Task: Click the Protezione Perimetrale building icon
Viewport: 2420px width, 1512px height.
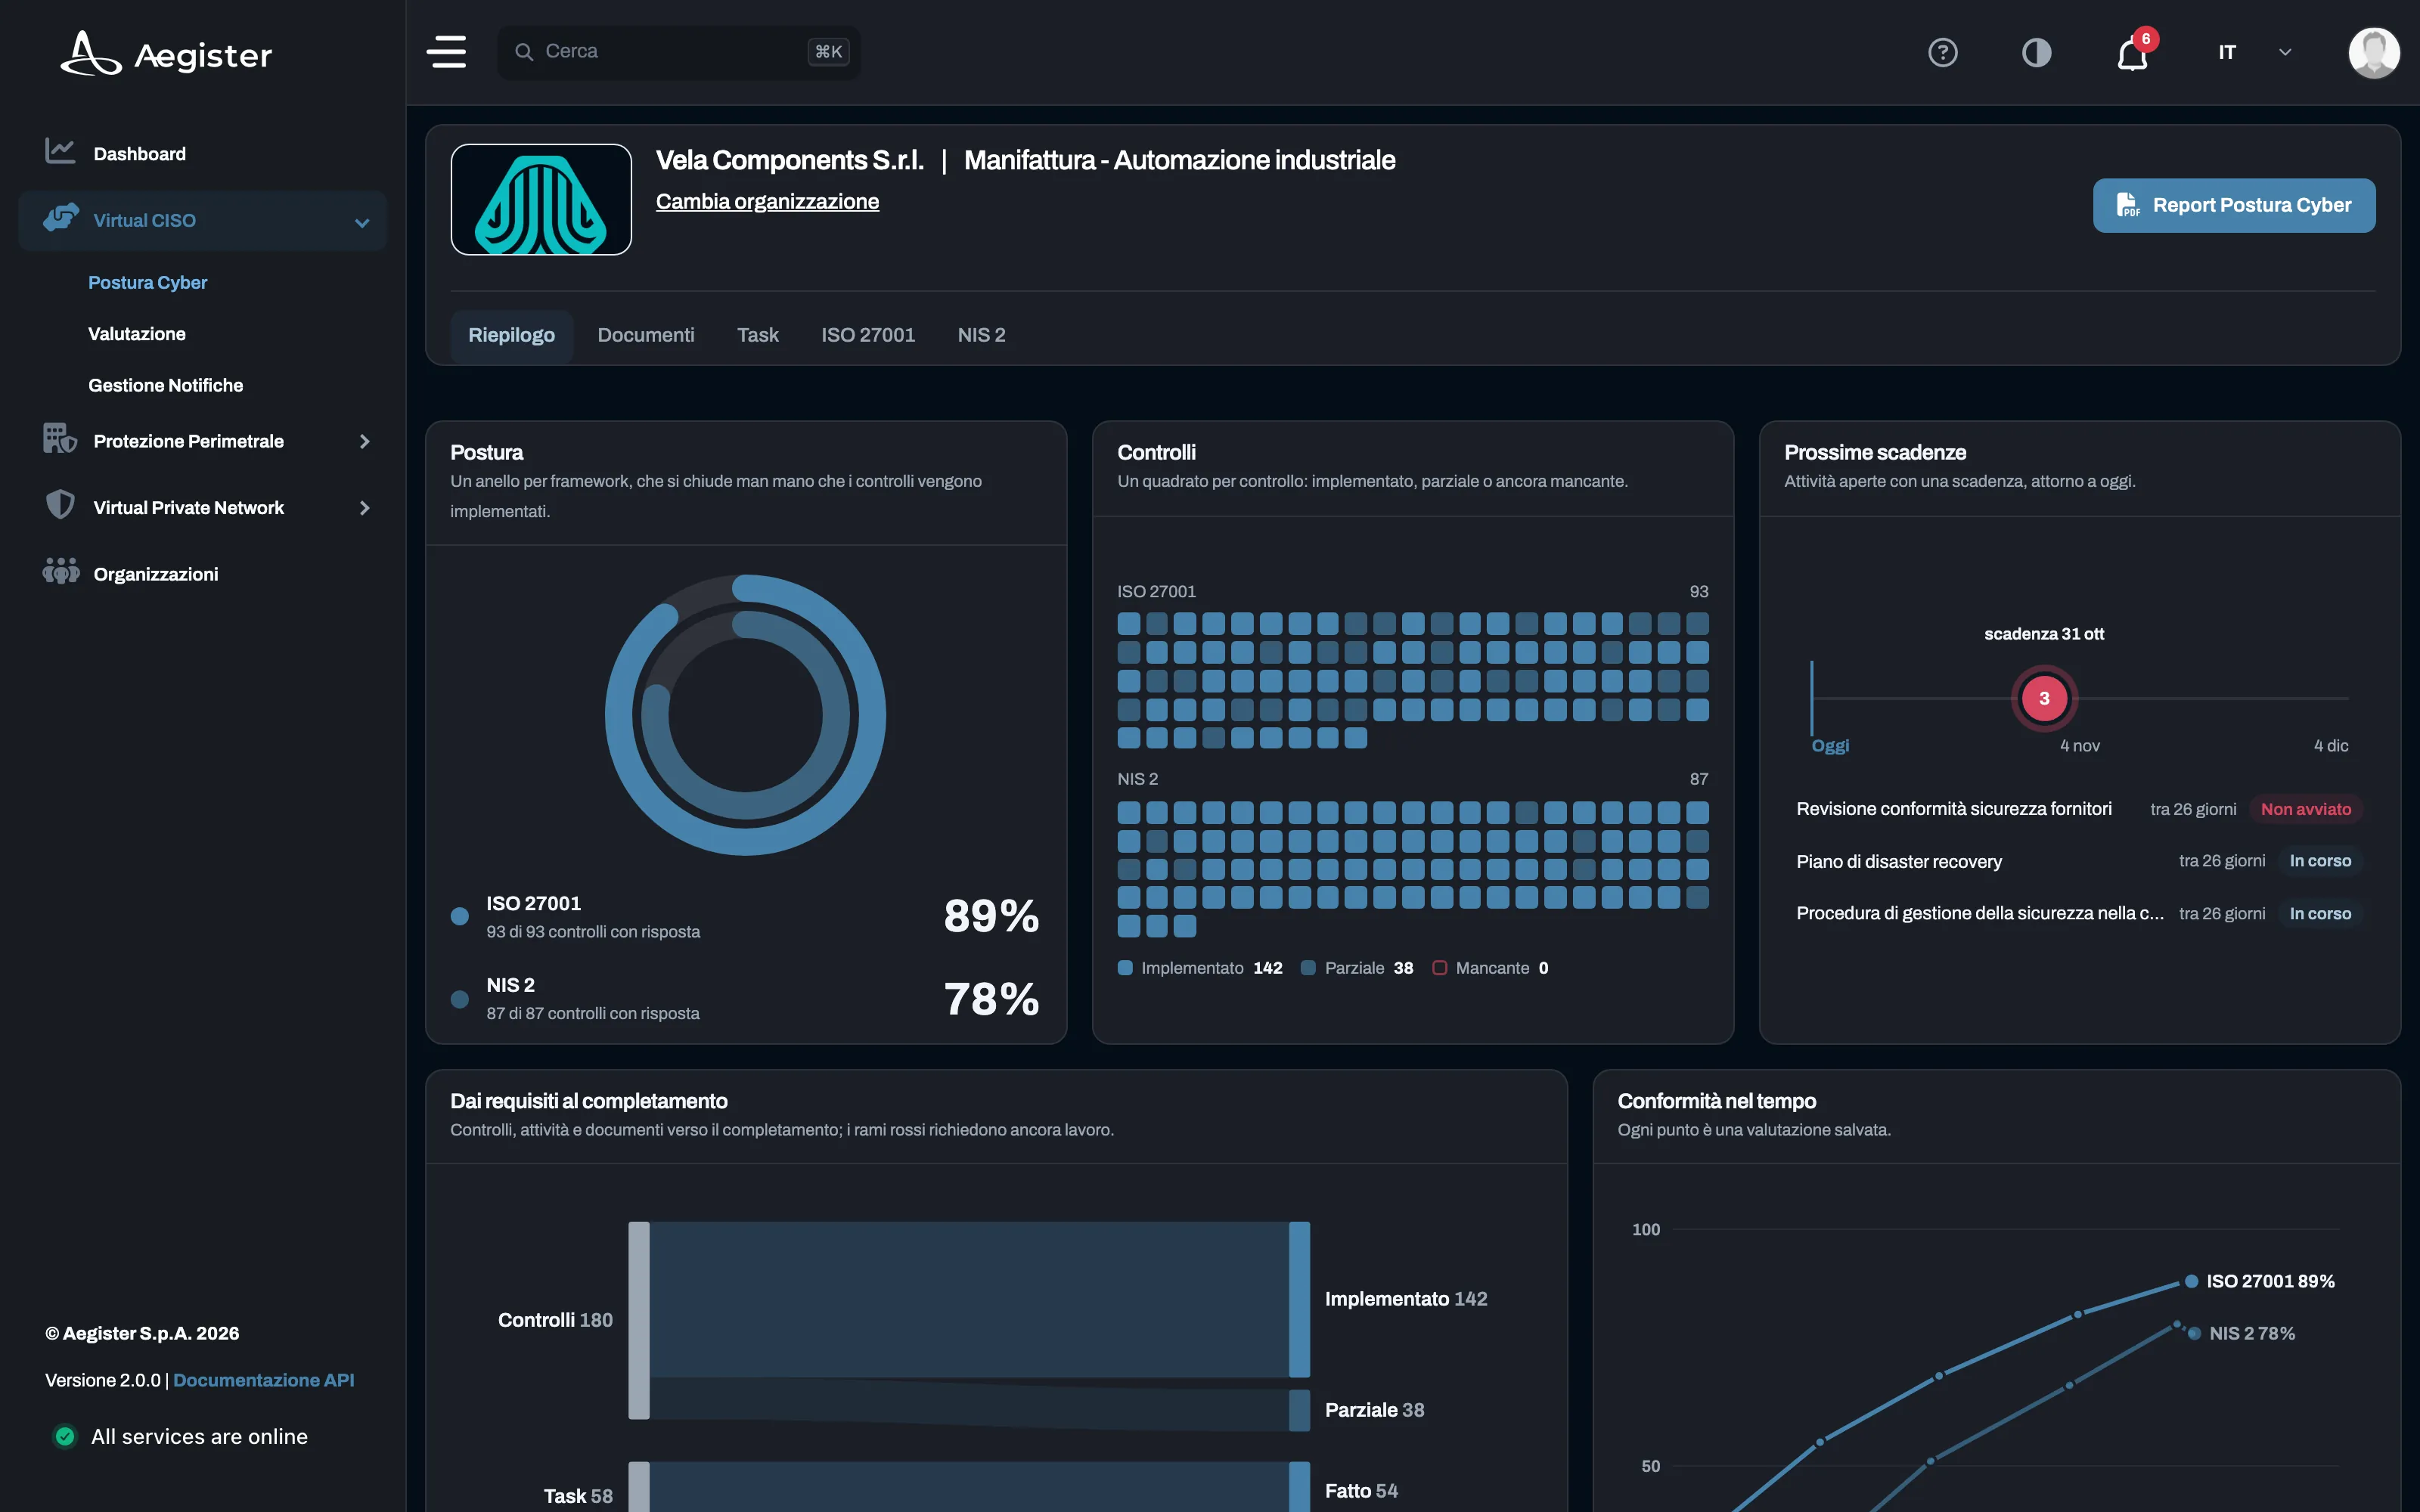Action: coord(60,439)
